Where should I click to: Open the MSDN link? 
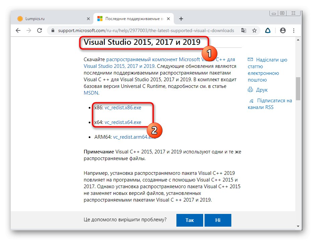point(91,93)
